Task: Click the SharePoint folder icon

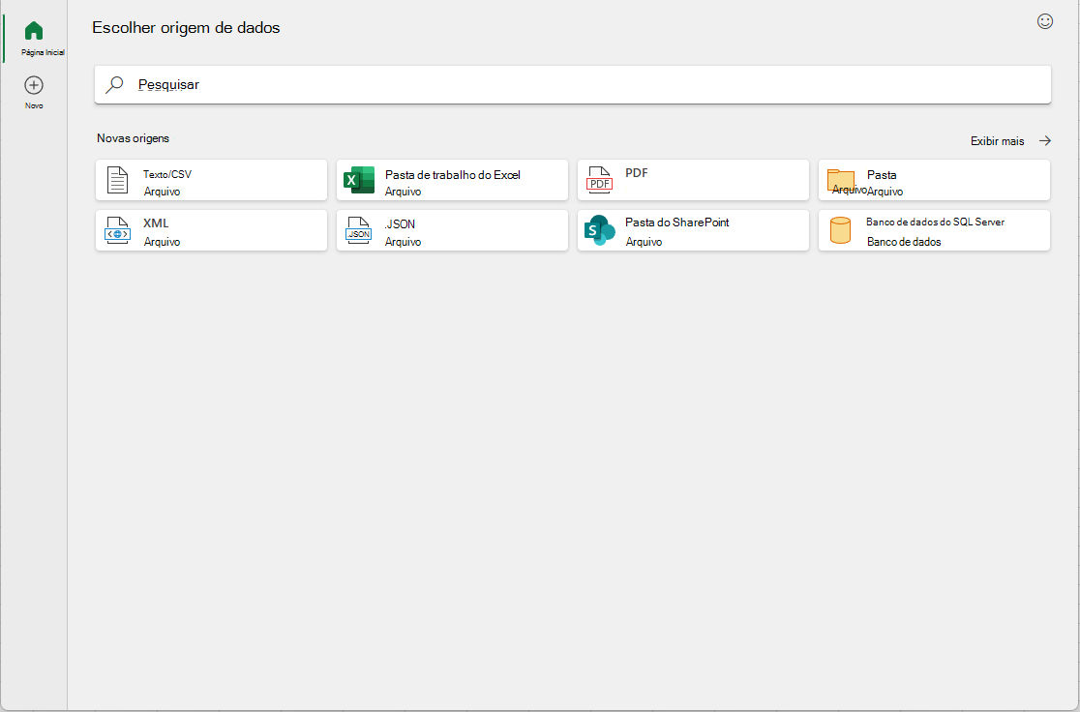Action: [x=599, y=230]
